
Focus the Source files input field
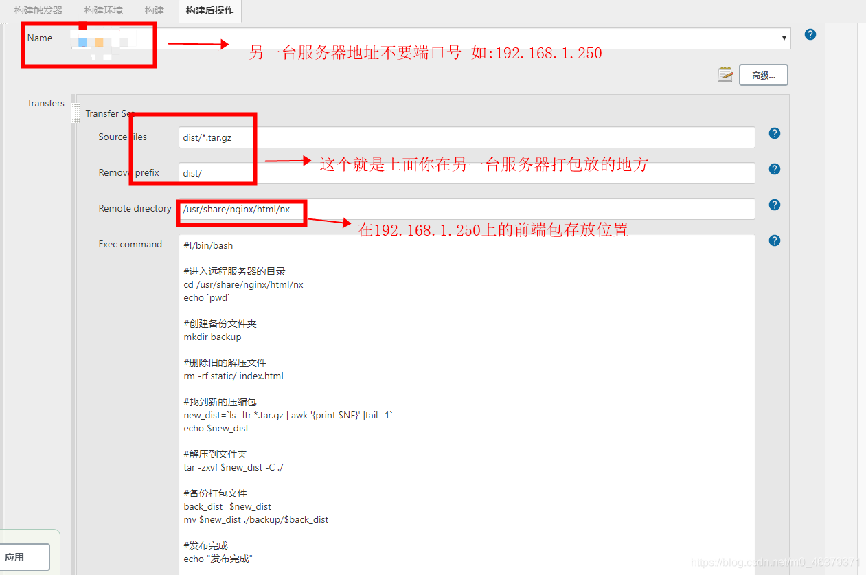pyautogui.click(x=466, y=137)
